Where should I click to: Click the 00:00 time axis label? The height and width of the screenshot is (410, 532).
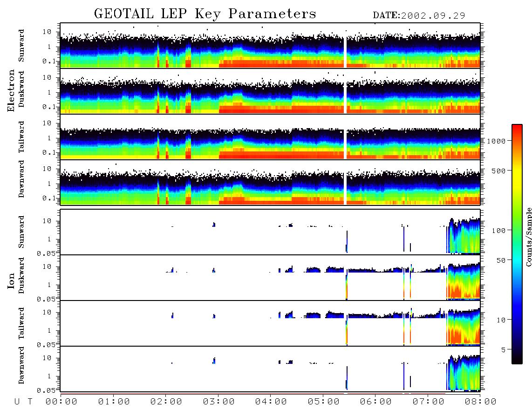pos(61,402)
